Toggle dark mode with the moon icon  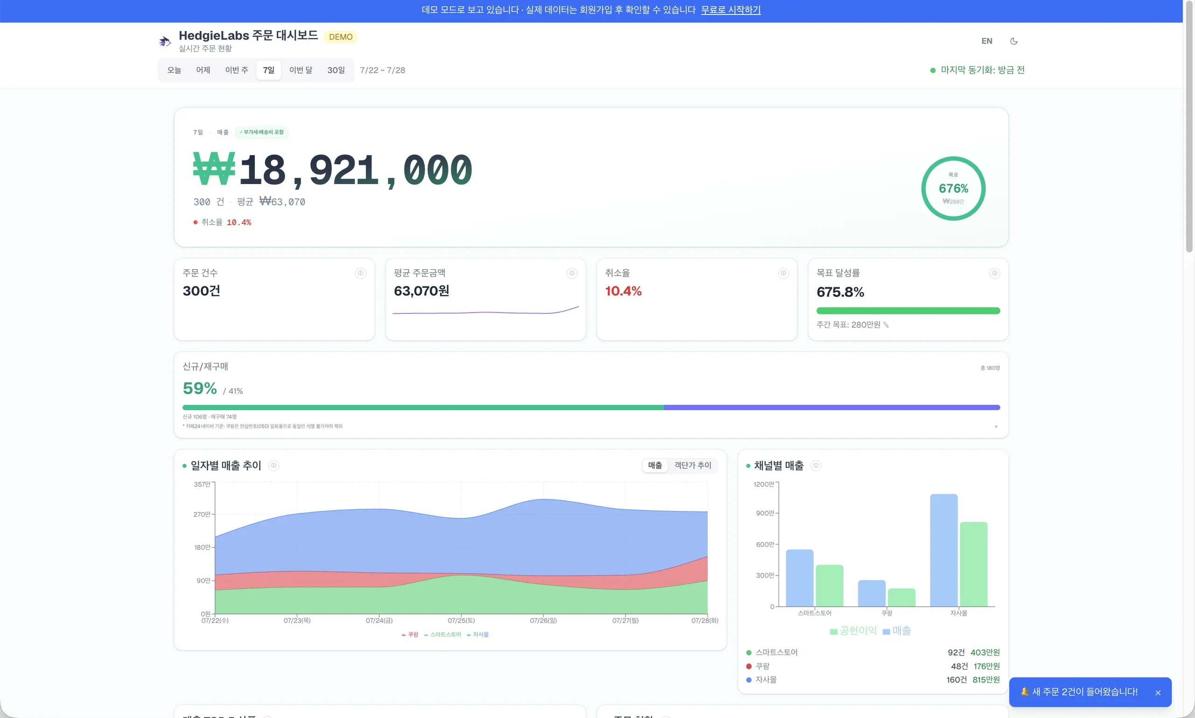pyautogui.click(x=1014, y=41)
